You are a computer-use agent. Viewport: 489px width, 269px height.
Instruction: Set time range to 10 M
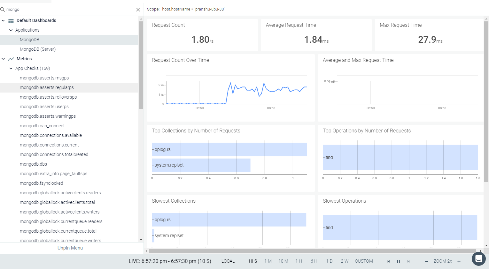tap(283, 261)
